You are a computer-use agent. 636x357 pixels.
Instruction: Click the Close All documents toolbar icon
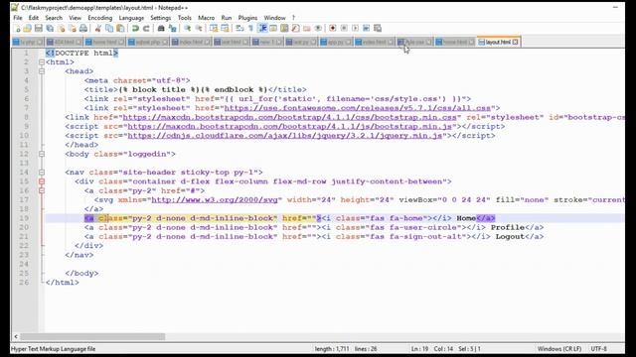click(x=73, y=29)
